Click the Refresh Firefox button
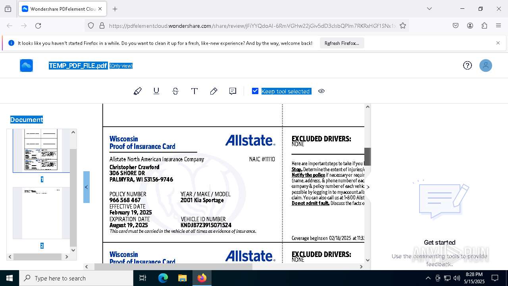Image resolution: width=508 pixels, height=286 pixels. coord(342,43)
